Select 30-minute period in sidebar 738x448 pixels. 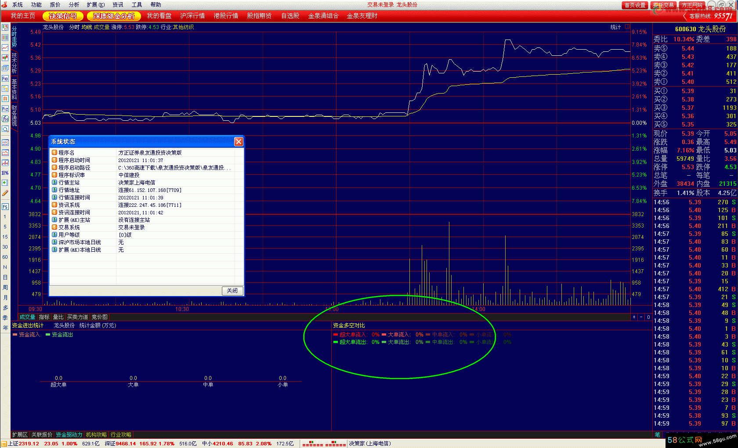[x=5, y=247]
